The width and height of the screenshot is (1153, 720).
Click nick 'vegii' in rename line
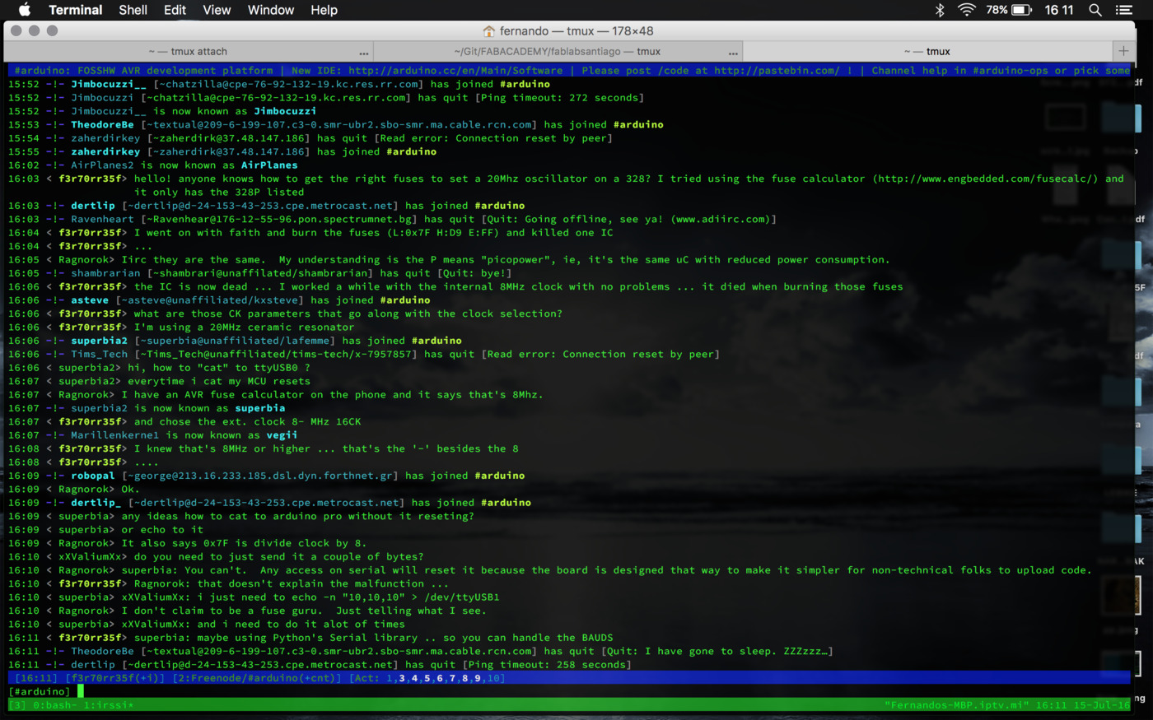(282, 435)
